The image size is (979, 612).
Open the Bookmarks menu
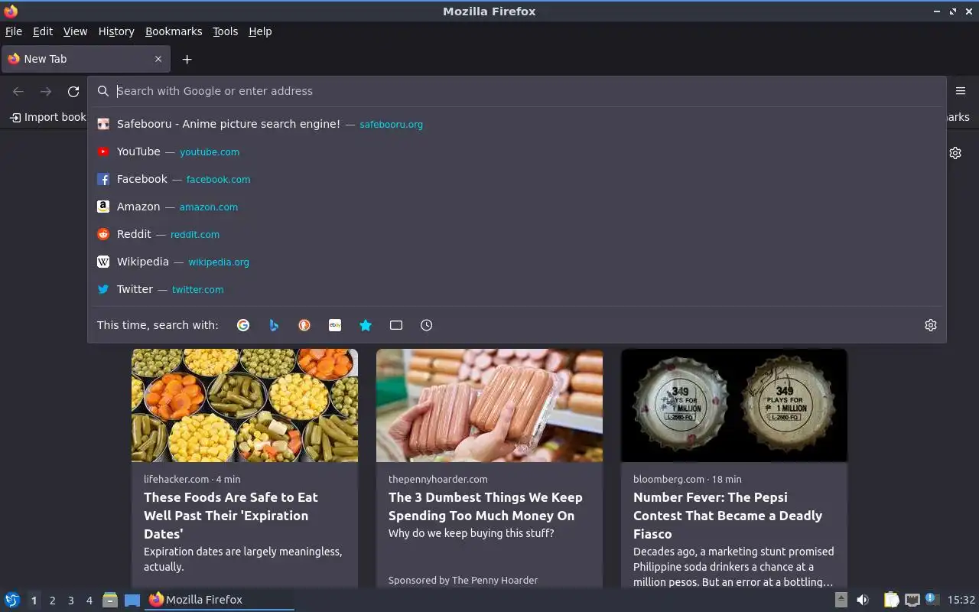point(174,31)
